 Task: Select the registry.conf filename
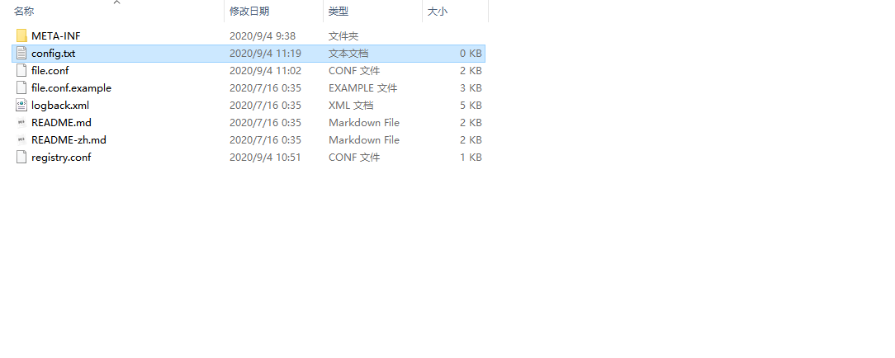coord(61,158)
